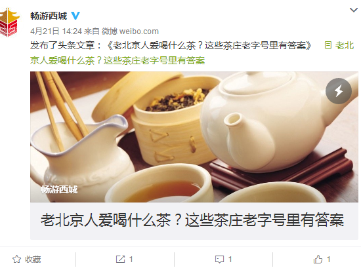The width and height of the screenshot is (361, 270).
Task: Click the 收藏 star icon
Action: pyautogui.click(x=16, y=260)
